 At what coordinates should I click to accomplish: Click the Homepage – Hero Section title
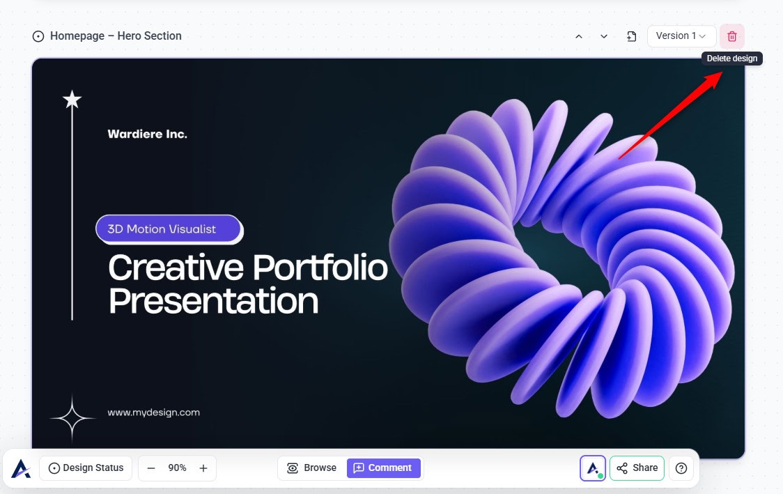(116, 36)
